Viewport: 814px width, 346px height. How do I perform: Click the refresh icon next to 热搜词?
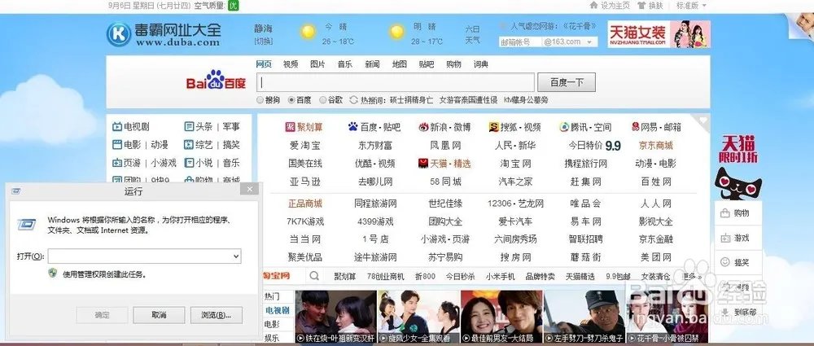pyautogui.click(x=354, y=100)
